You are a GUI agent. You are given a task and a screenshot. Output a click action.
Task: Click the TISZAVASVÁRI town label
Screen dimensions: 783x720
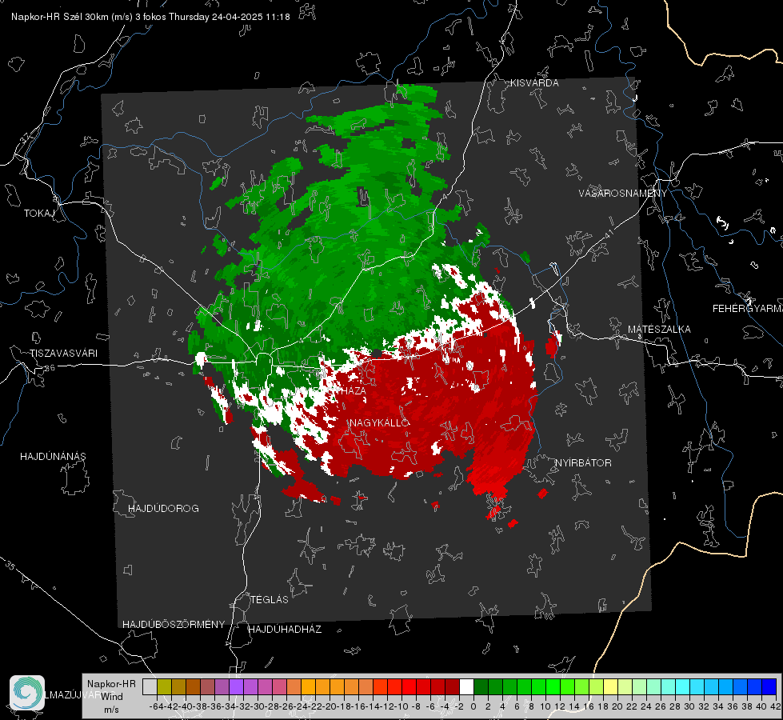click(x=64, y=354)
